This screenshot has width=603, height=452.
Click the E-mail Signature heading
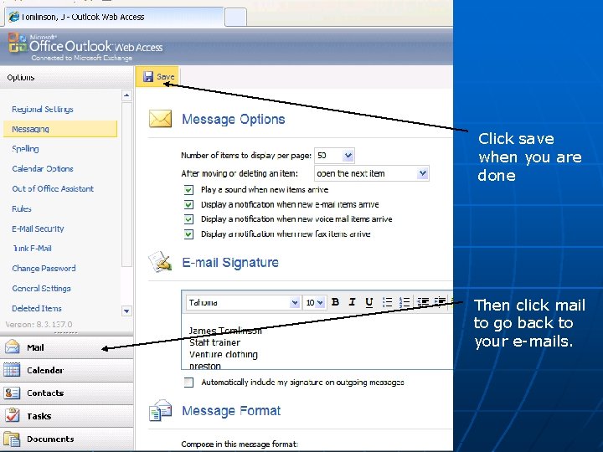coord(230,263)
